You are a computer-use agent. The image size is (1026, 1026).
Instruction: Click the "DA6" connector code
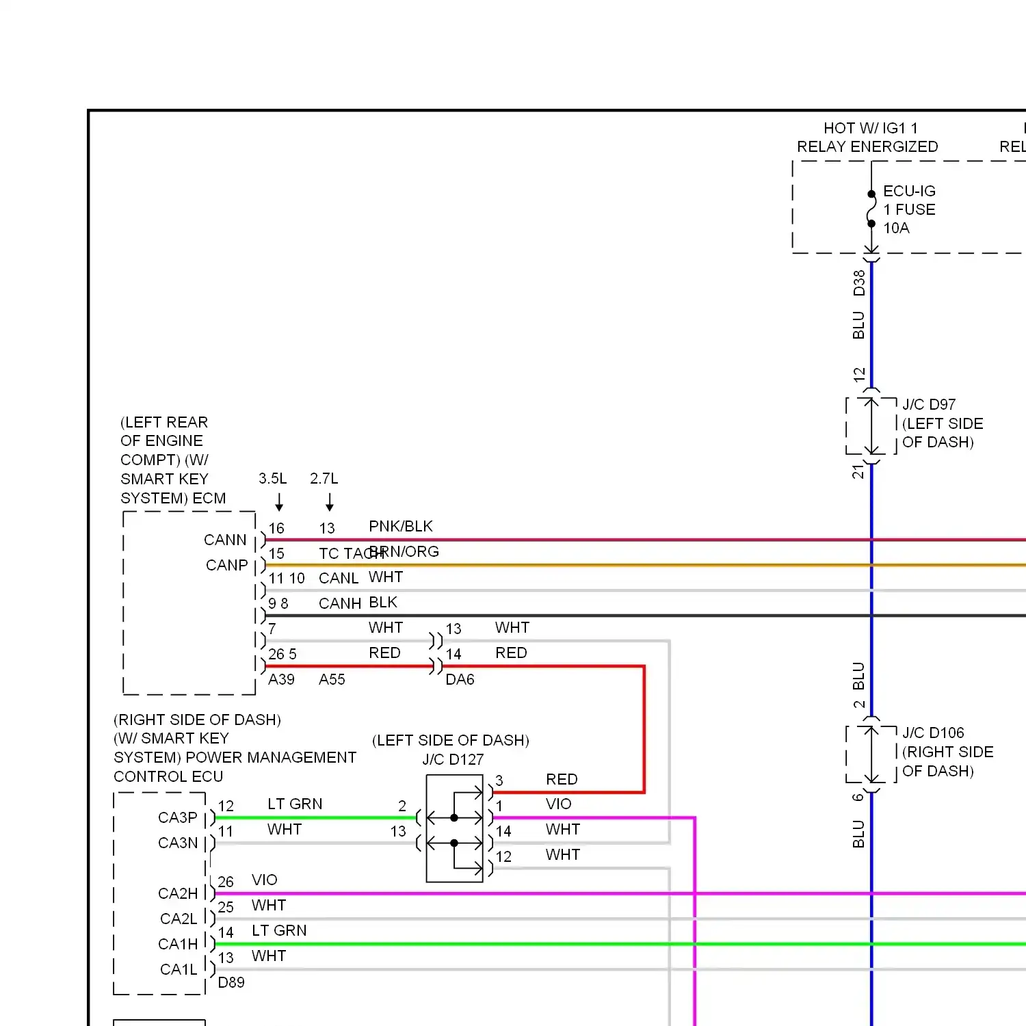coord(460,679)
